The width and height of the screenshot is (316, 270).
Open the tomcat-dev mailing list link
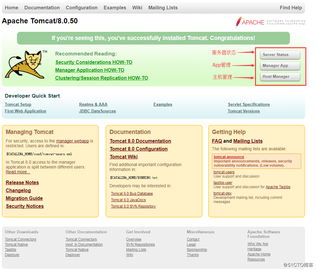223,193
